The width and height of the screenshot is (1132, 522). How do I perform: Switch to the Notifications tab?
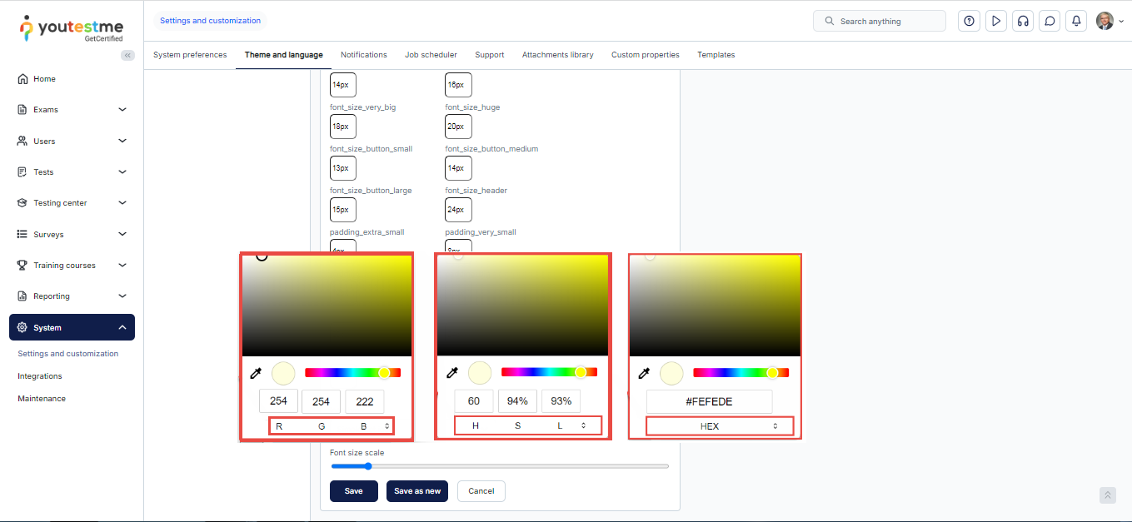click(363, 55)
